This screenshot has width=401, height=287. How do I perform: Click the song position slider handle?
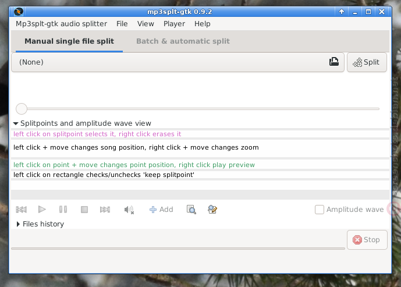(x=22, y=109)
